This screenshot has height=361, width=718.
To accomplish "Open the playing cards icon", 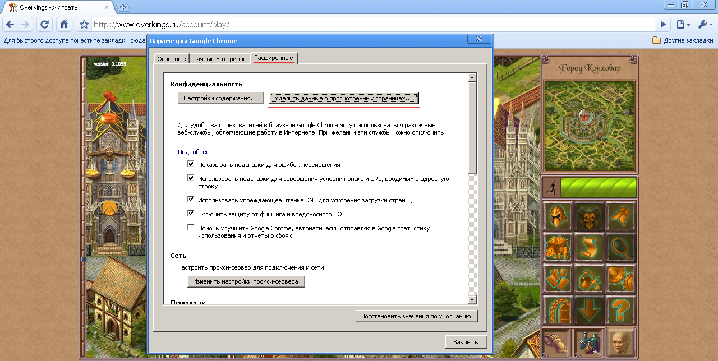I will [x=558, y=279].
